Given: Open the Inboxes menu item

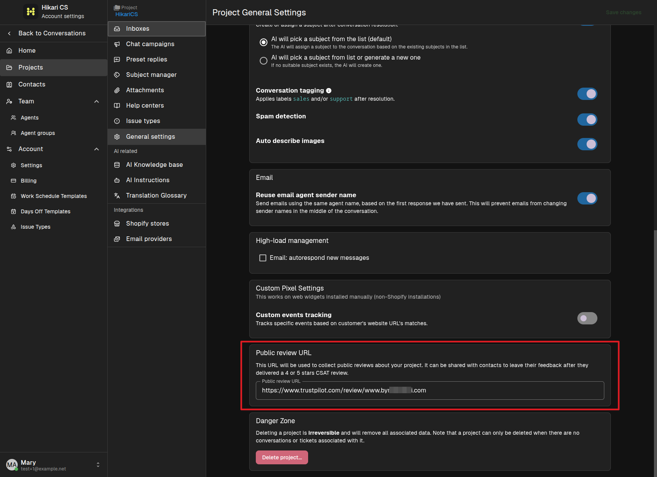Looking at the screenshot, I should (157, 29).
